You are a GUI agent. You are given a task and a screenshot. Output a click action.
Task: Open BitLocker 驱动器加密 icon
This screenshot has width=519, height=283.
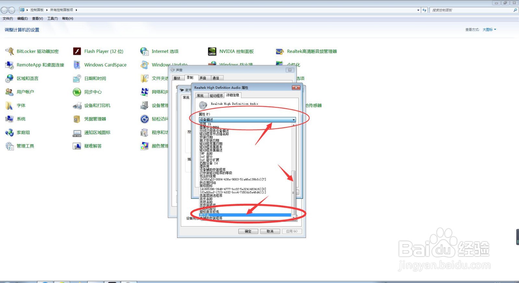coord(9,51)
